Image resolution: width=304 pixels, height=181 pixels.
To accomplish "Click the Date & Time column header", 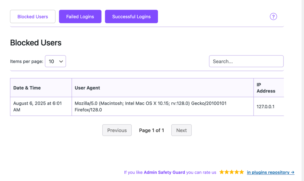I will pyautogui.click(x=27, y=88).
